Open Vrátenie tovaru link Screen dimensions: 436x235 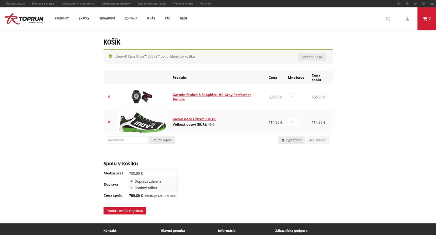click(x=183, y=4)
